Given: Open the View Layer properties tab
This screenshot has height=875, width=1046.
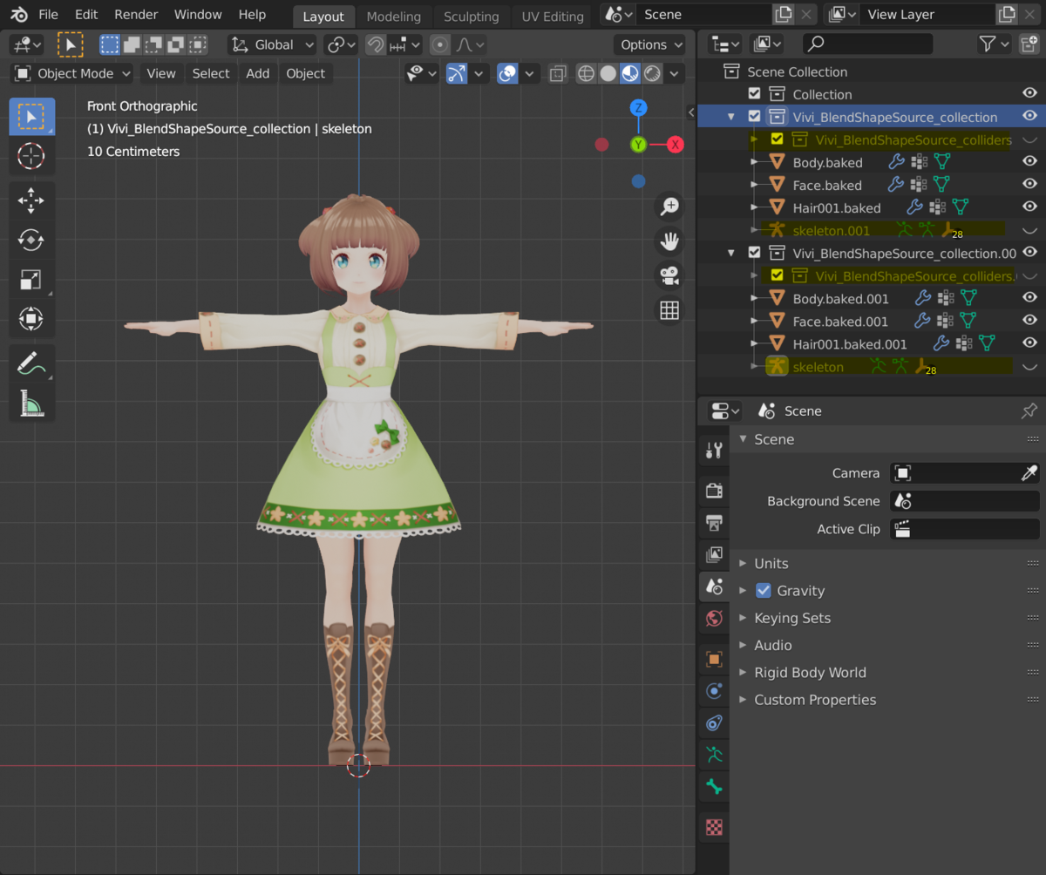Looking at the screenshot, I should coord(715,554).
